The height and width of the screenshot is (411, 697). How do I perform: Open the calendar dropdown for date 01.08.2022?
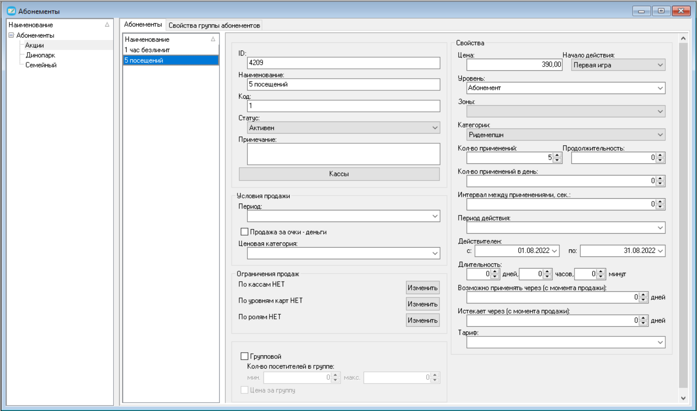[x=554, y=251]
